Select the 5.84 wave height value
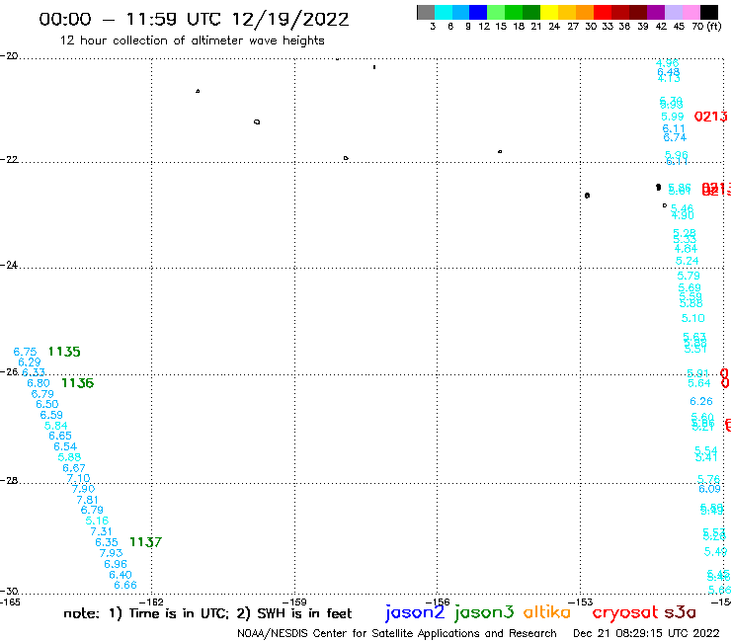 (x=56, y=426)
